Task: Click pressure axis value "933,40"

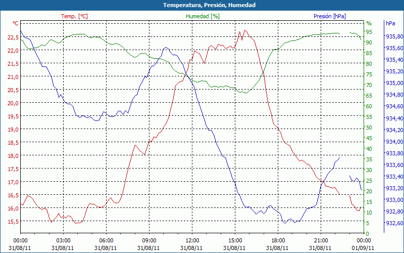Action: click(x=394, y=177)
